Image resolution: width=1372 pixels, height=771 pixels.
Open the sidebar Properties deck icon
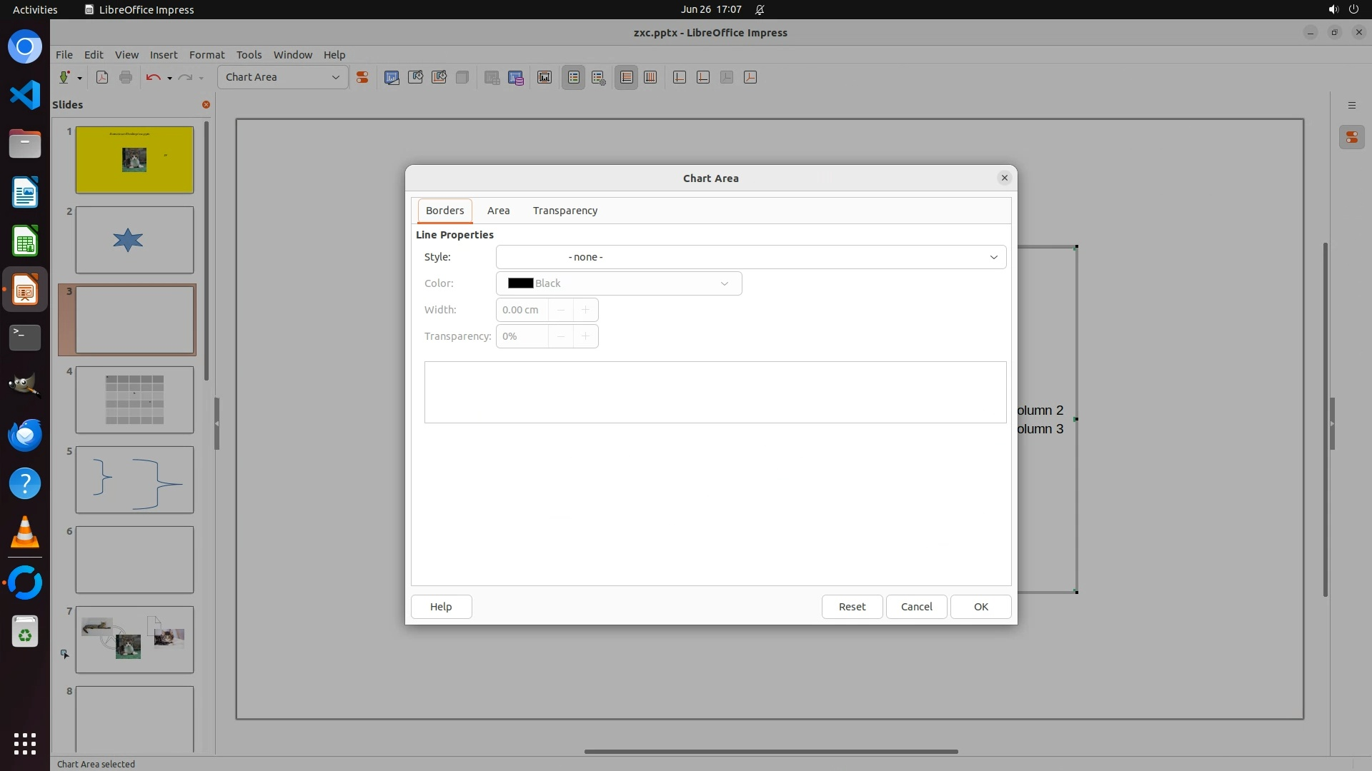pyautogui.click(x=1351, y=137)
